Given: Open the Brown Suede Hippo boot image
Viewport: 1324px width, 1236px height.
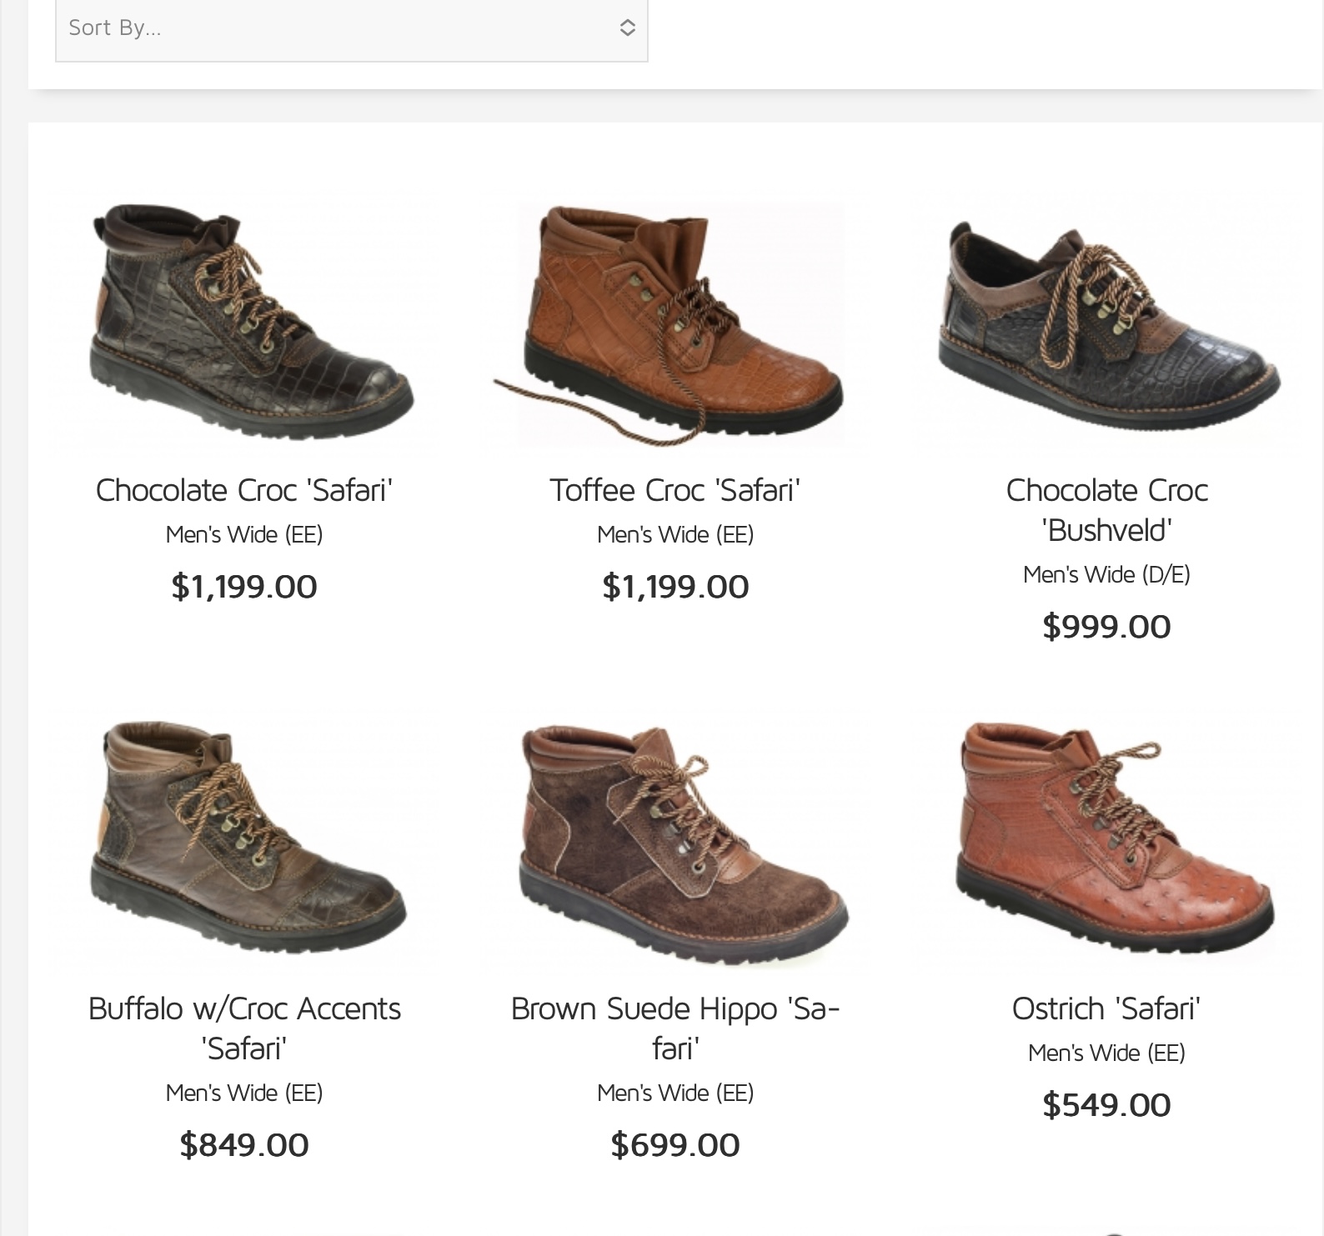Looking at the screenshot, I should [x=675, y=842].
